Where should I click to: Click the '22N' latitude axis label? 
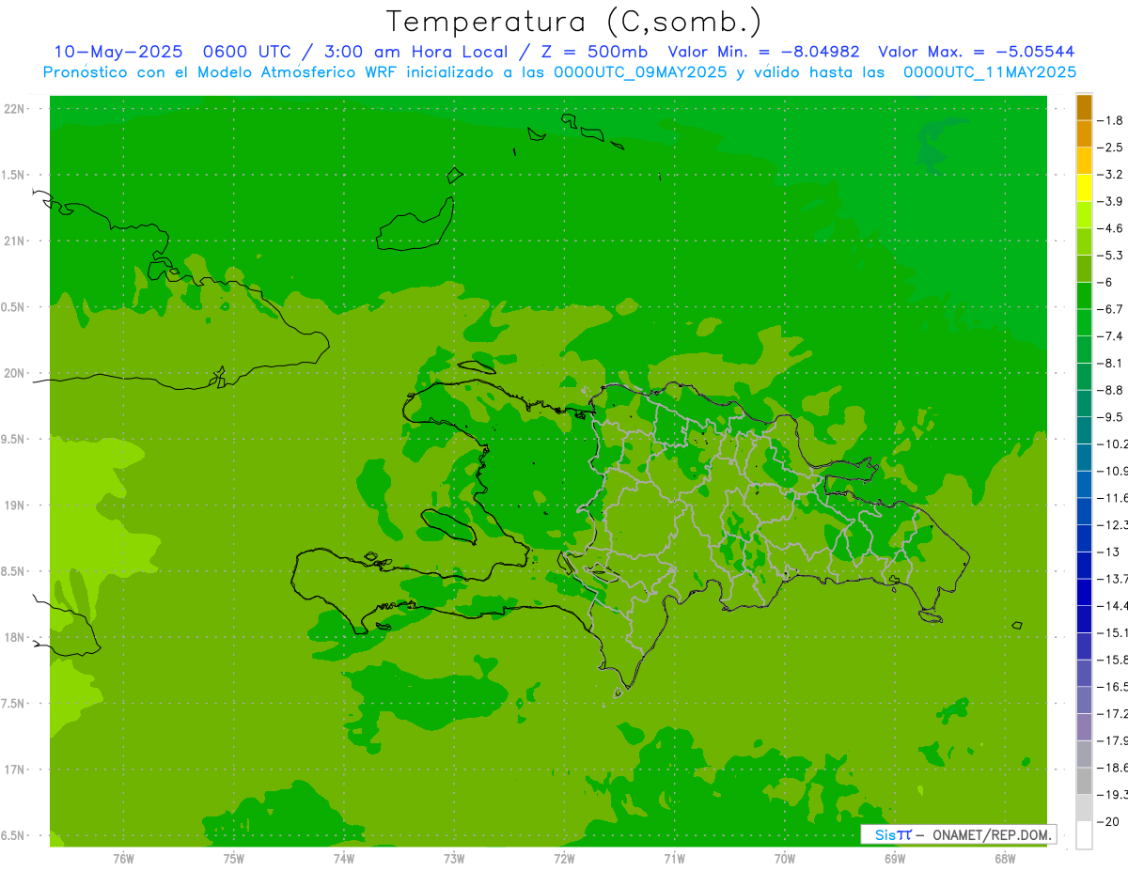13,109
